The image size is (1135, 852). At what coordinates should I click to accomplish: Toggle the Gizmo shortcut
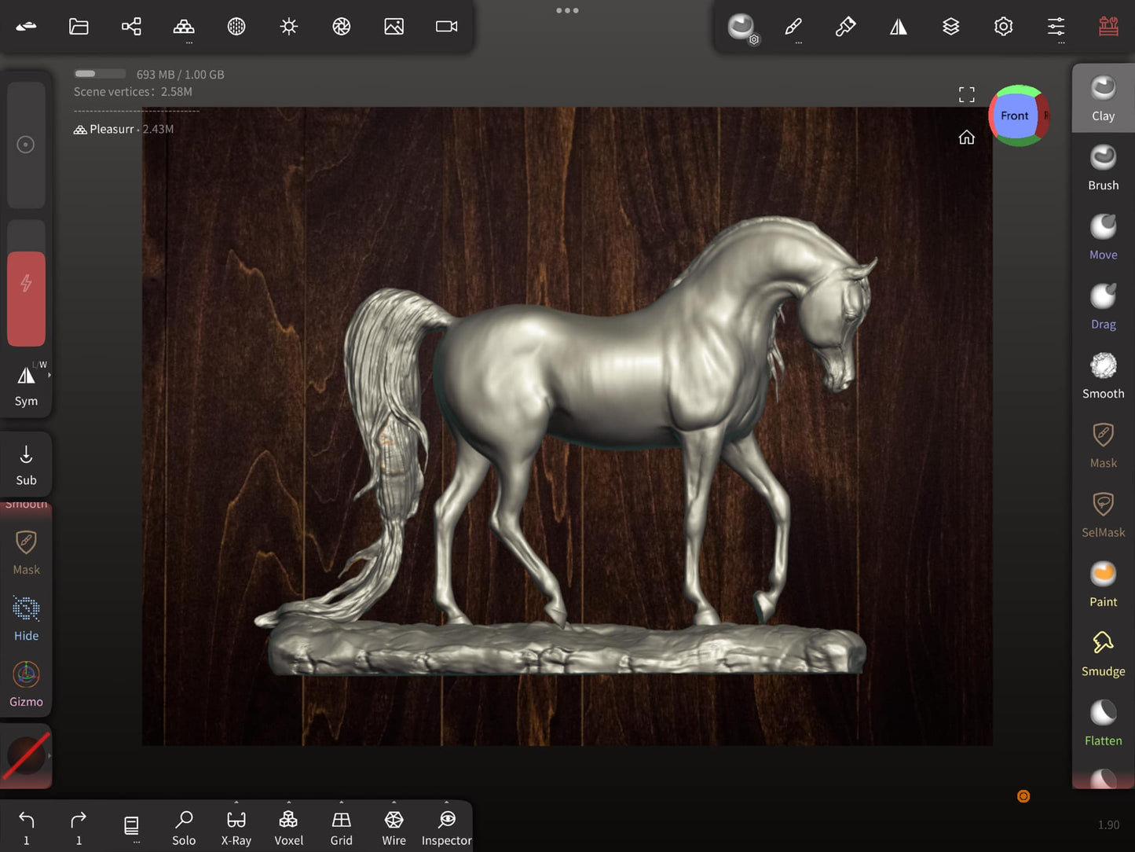(26, 685)
